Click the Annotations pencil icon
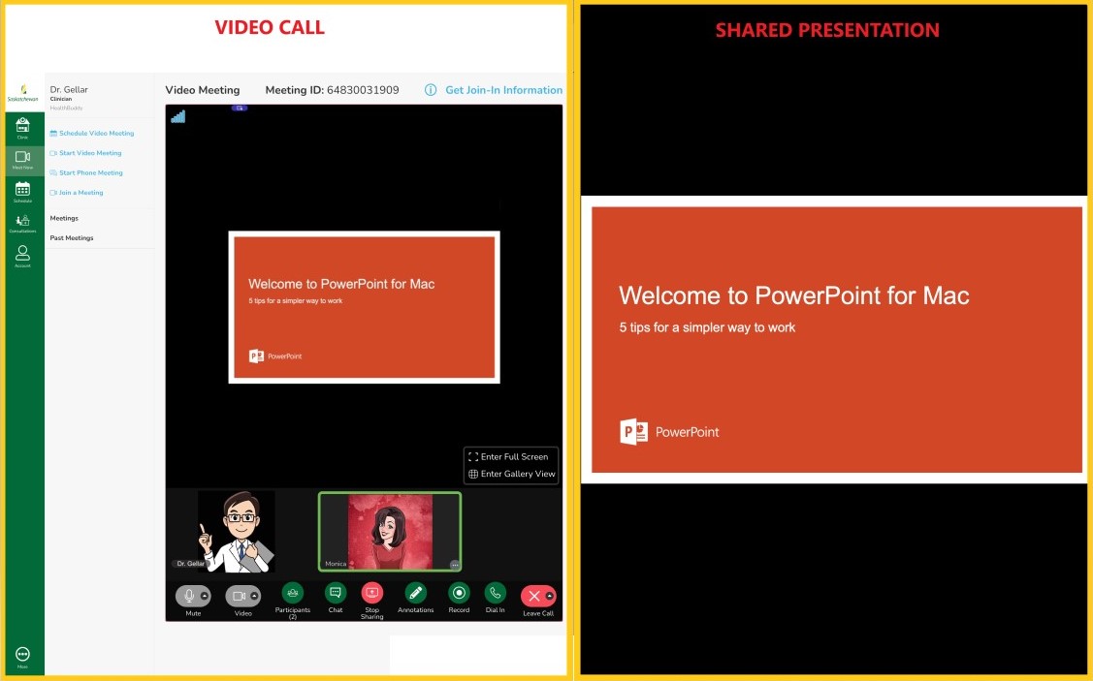 pos(415,593)
